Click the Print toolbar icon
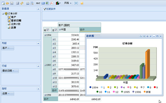166x103 pixels. (28, 3)
